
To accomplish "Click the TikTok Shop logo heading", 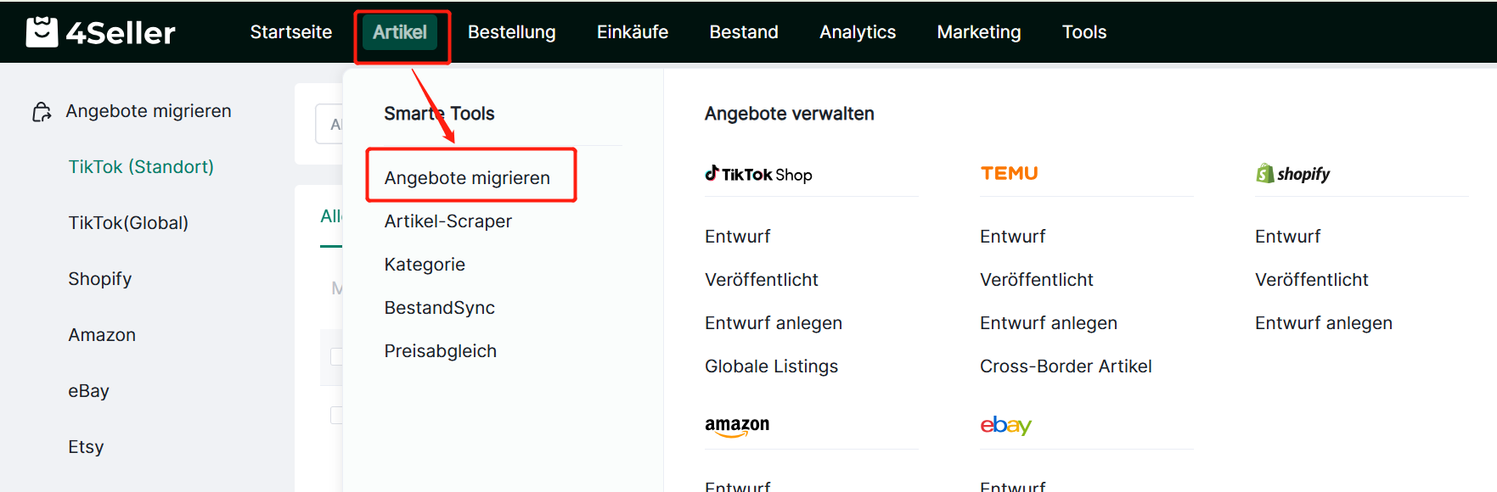I will click(758, 174).
